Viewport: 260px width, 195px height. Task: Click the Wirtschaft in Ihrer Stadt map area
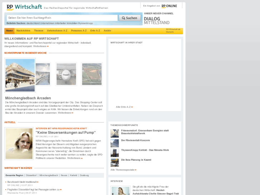coord(144,75)
